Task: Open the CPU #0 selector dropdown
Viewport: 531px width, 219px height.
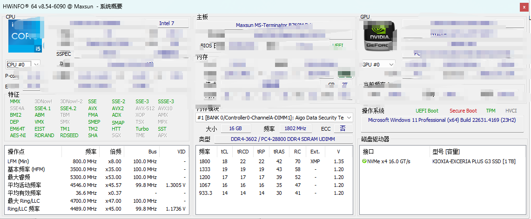Action: [23, 64]
